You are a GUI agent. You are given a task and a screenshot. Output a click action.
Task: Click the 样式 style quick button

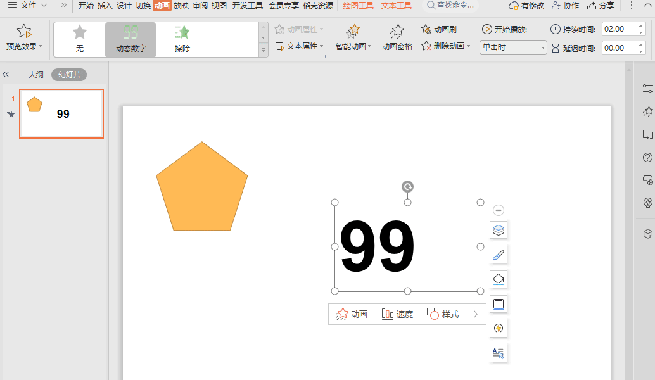[x=443, y=314]
